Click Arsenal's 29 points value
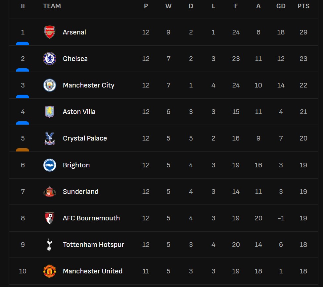Viewport: 323px width, 287px height. (x=303, y=32)
